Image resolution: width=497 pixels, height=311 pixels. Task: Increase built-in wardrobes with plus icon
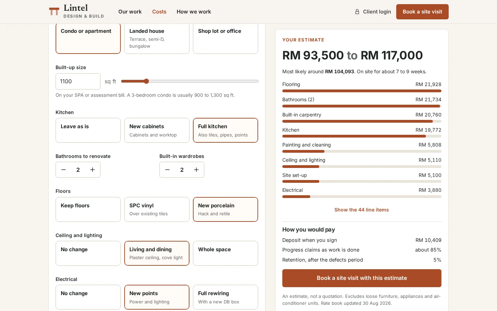click(196, 170)
